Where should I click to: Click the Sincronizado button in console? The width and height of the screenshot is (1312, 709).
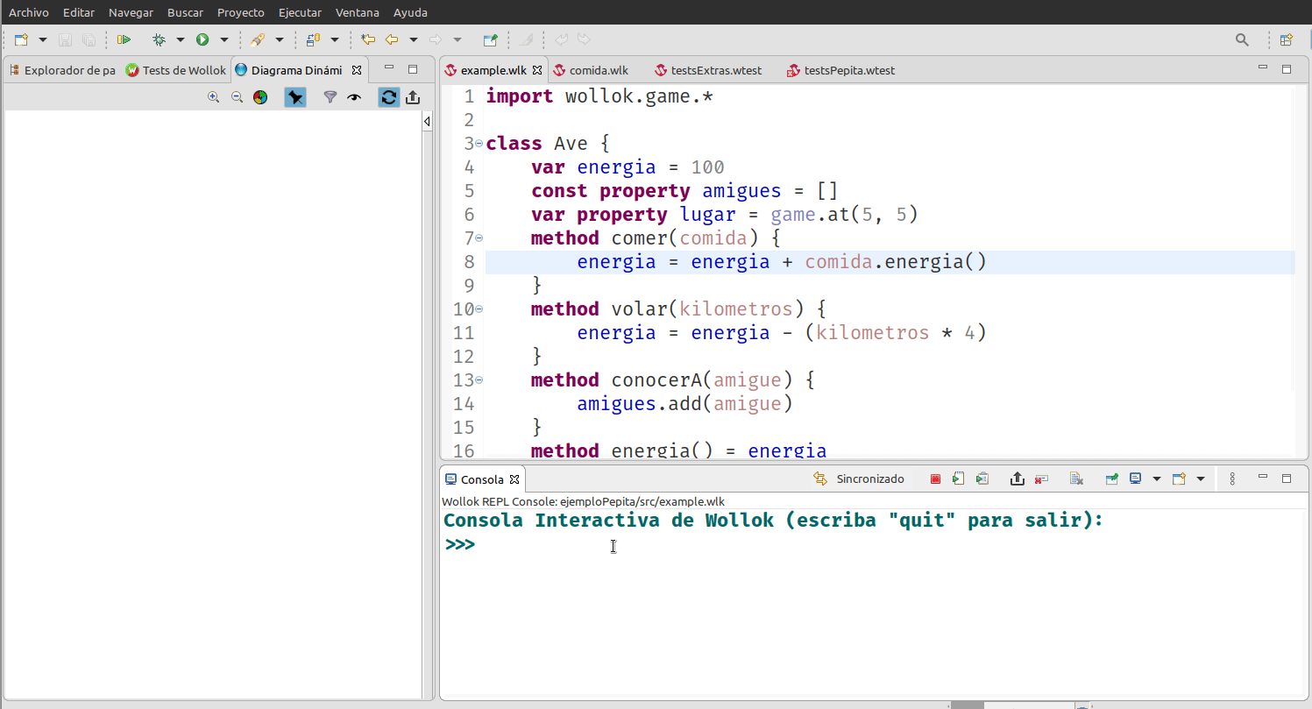tap(859, 479)
